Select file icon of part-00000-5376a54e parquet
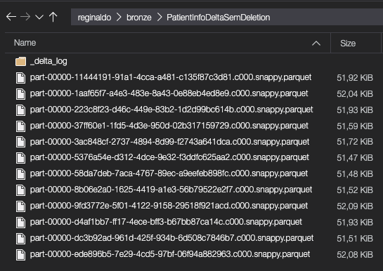 (20, 158)
